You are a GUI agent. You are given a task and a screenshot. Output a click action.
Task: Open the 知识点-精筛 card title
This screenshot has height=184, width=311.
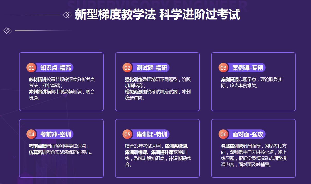point(55,68)
